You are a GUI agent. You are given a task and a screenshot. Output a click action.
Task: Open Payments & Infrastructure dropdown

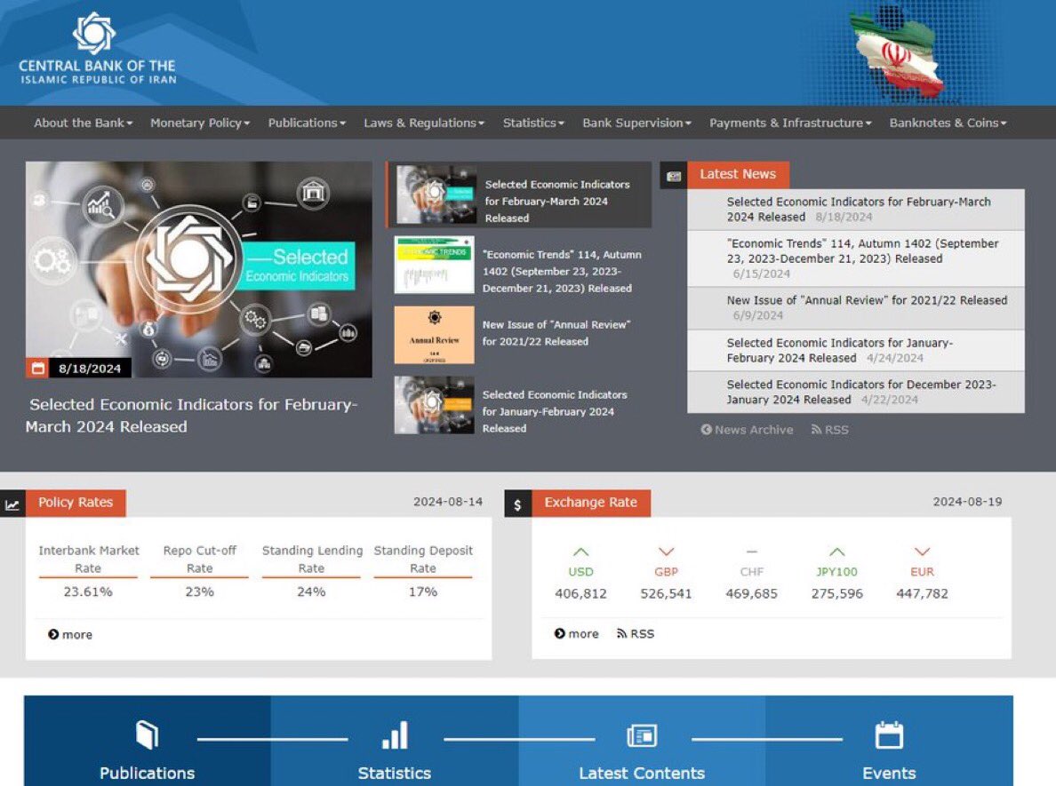pyautogui.click(x=790, y=123)
